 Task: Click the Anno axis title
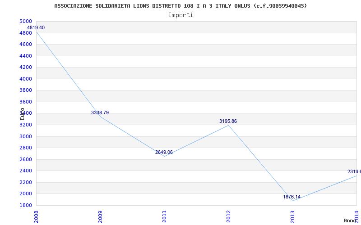(350, 221)
